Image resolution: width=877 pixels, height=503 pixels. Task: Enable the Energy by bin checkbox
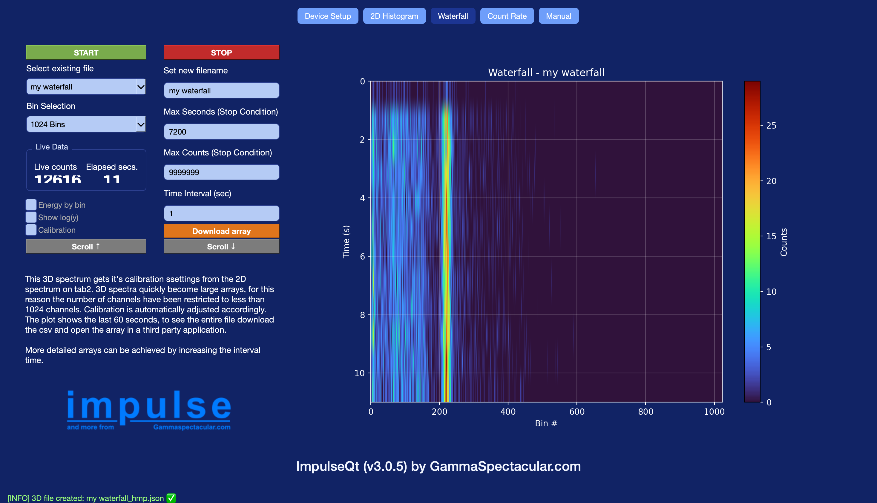click(x=31, y=205)
